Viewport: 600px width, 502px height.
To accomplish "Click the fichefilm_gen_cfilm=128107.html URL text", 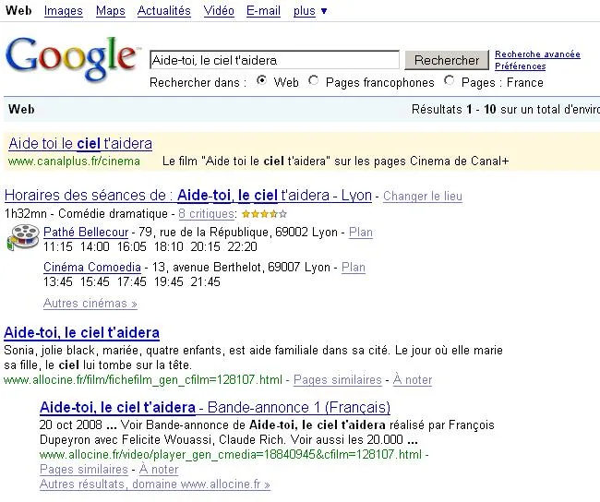I will 143,379.
